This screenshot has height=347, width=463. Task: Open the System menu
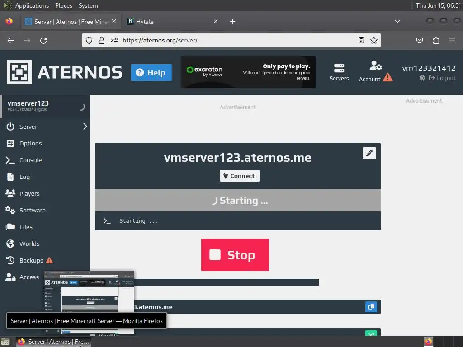88,5
